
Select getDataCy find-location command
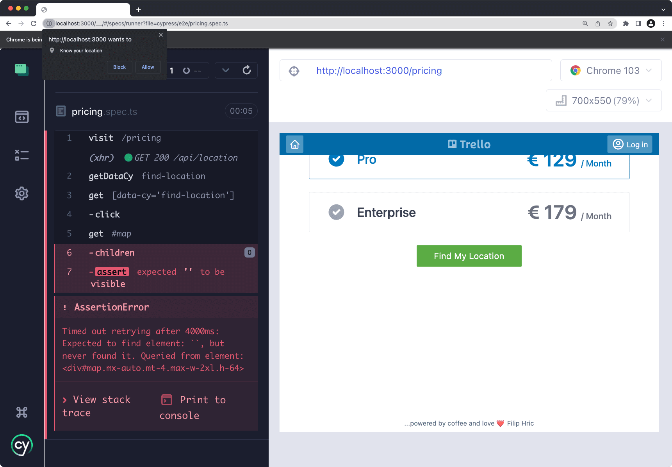(x=156, y=176)
